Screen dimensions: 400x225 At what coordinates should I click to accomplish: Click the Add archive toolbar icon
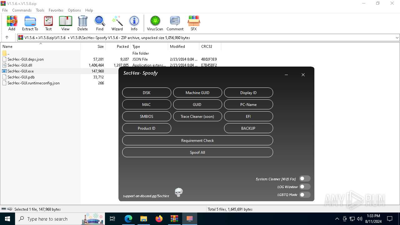coord(12,23)
